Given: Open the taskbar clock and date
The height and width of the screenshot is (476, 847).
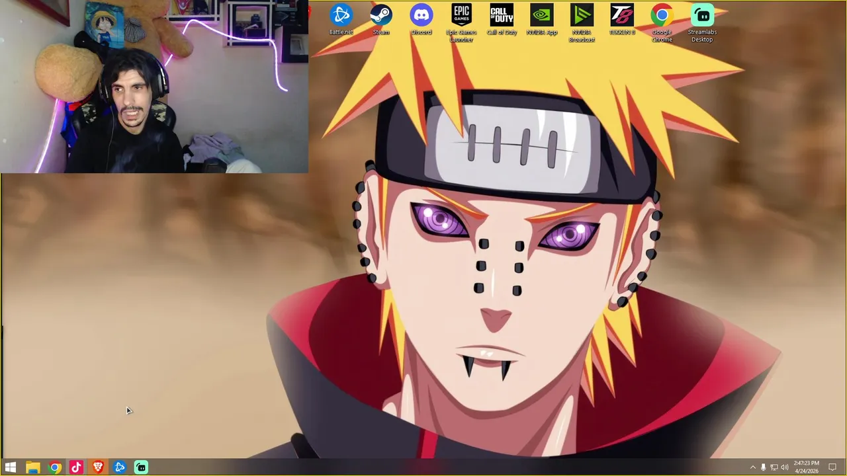Looking at the screenshot, I should click(806, 467).
